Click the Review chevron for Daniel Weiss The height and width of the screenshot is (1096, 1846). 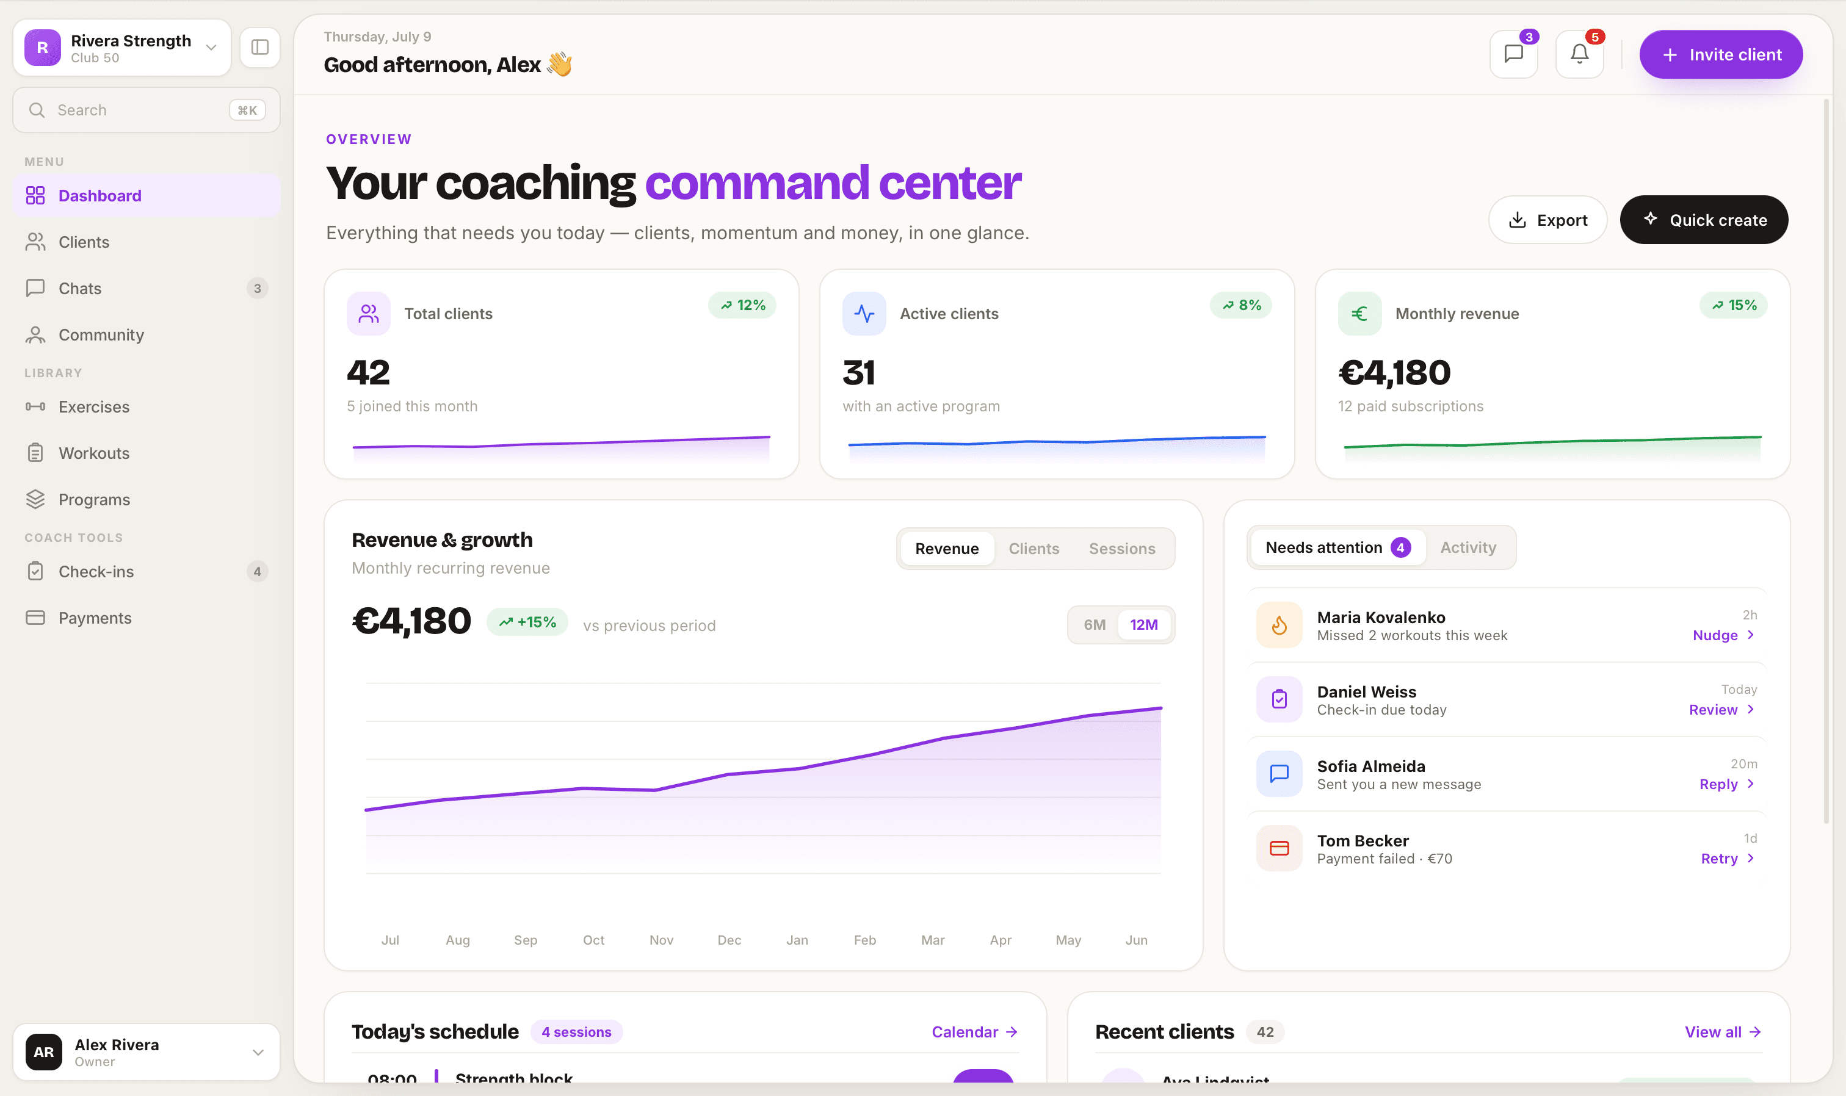click(1750, 710)
